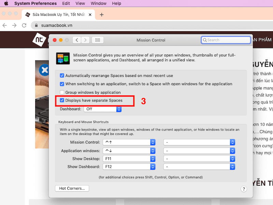Screen dimensions: 273x205
Task: Open the Edit menu
Action: 66,3
